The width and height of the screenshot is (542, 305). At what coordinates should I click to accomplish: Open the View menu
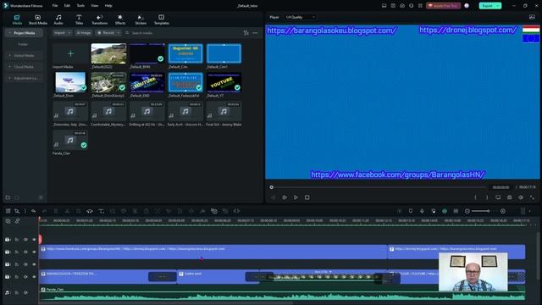94,6
